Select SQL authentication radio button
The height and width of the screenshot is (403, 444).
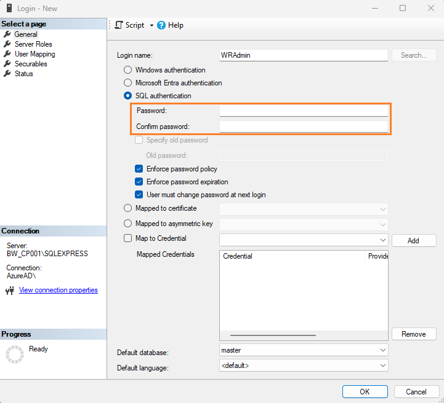127,96
